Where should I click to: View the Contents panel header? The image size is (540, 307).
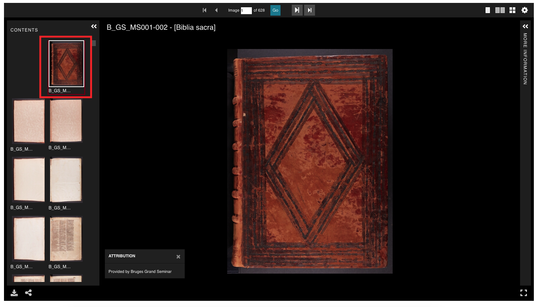click(24, 30)
